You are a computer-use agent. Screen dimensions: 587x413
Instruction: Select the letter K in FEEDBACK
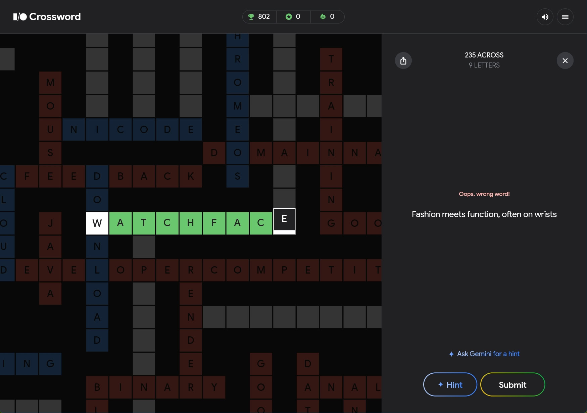[x=191, y=176]
